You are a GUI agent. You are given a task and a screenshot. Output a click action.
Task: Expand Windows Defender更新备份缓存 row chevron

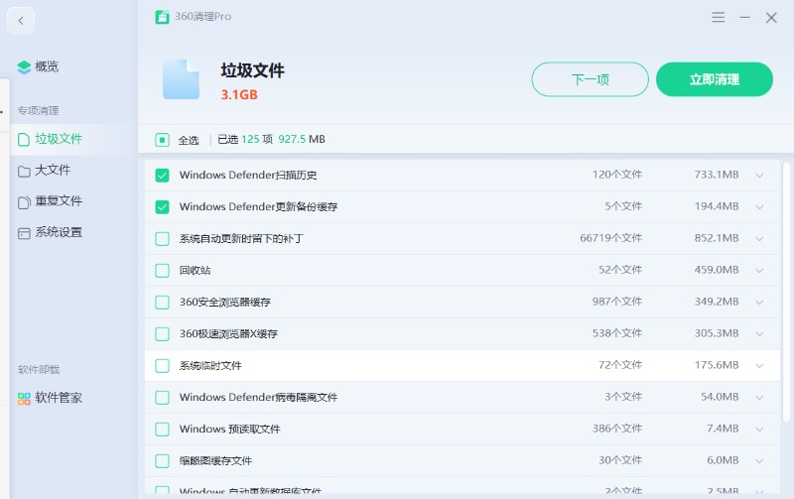pyautogui.click(x=759, y=207)
